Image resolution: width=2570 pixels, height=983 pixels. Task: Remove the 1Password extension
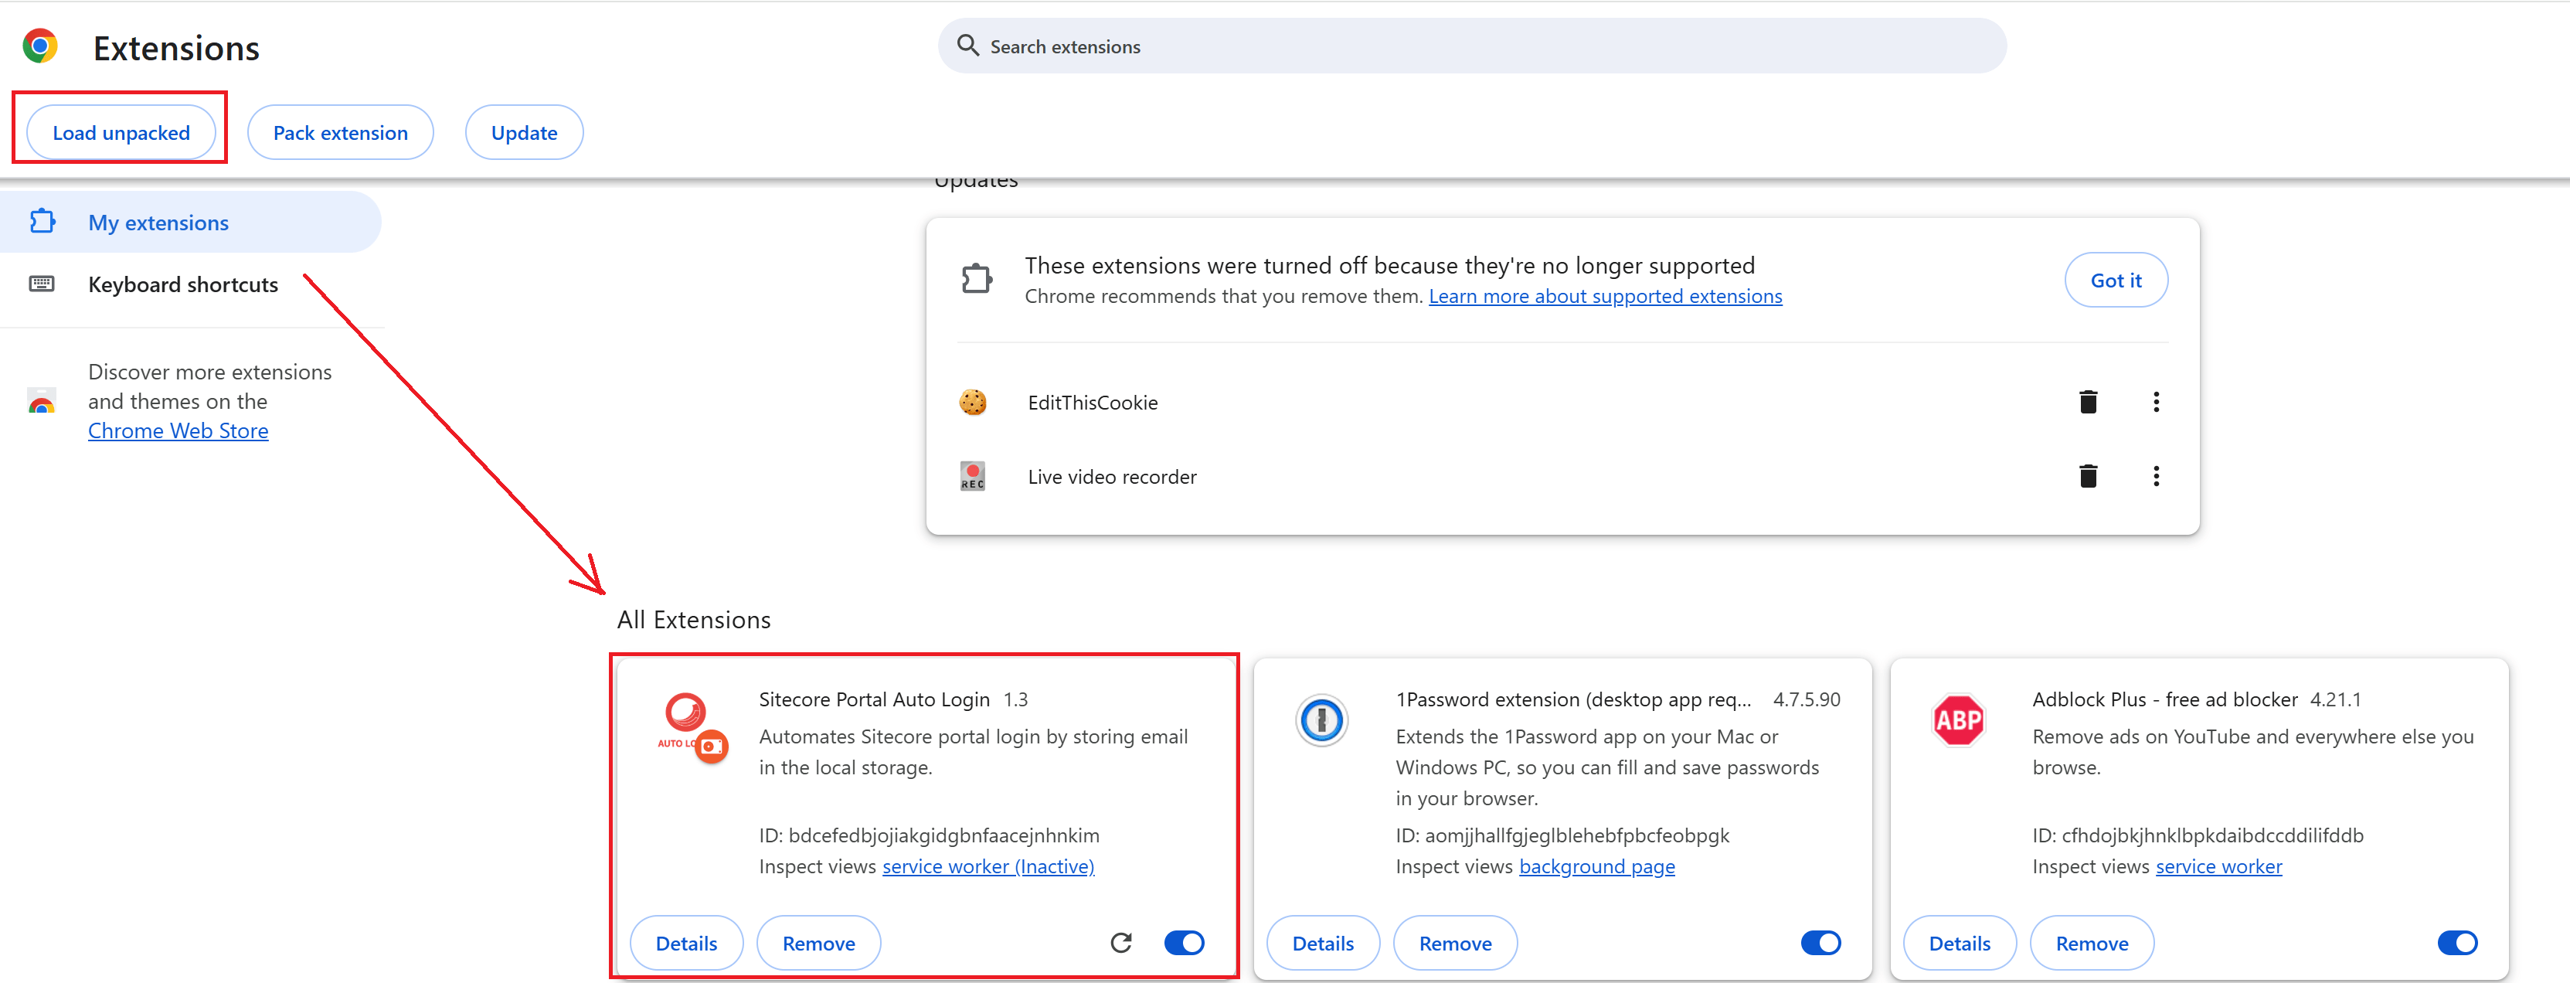[1454, 942]
